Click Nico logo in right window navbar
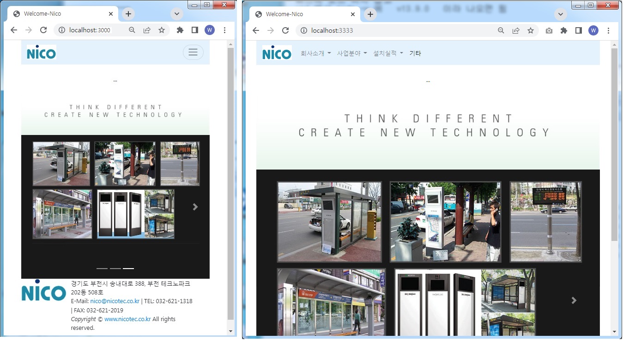This screenshot has height=340, width=623. (277, 53)
